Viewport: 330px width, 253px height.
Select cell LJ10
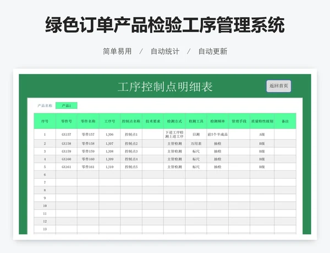tap(109, 167)
